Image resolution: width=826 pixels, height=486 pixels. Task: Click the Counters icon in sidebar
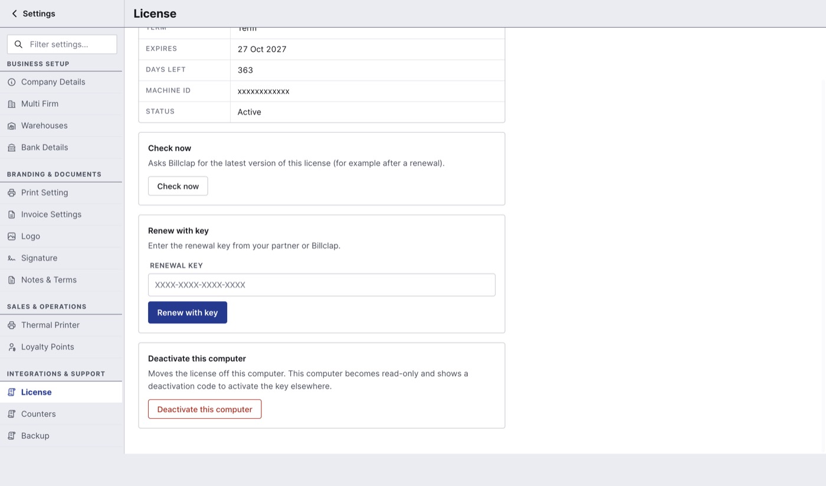point(11,414)
